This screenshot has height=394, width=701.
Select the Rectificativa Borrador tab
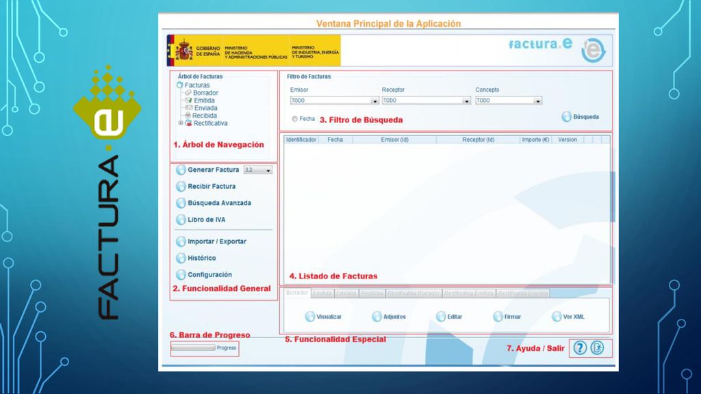pos(413,293)
